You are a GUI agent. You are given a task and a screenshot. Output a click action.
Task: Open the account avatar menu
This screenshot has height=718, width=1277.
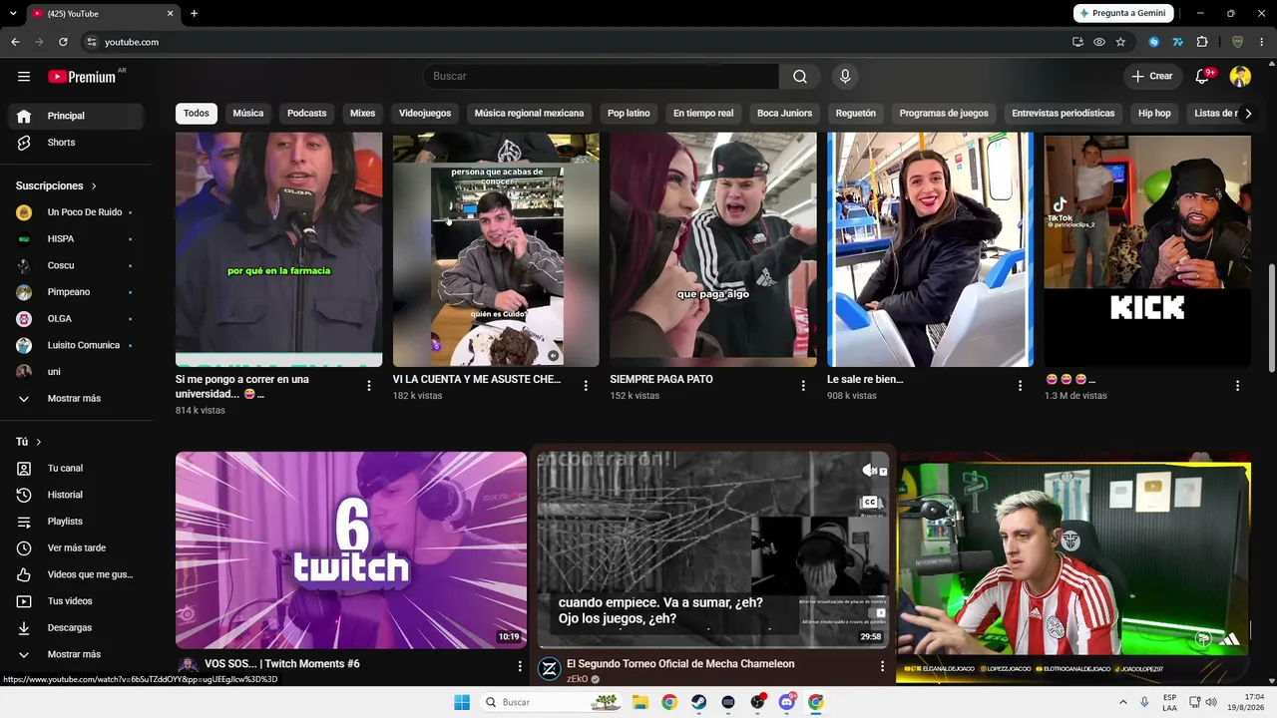pyautogui.click(x=1240, y=77)
